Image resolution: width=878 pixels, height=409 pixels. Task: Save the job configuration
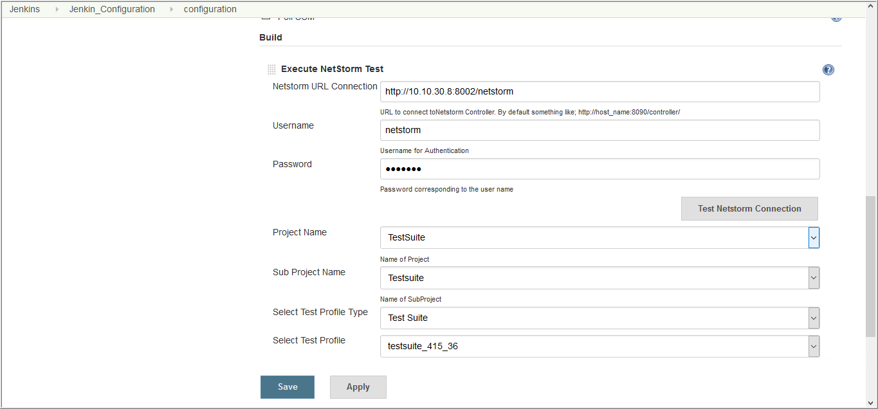click(288, 386)
